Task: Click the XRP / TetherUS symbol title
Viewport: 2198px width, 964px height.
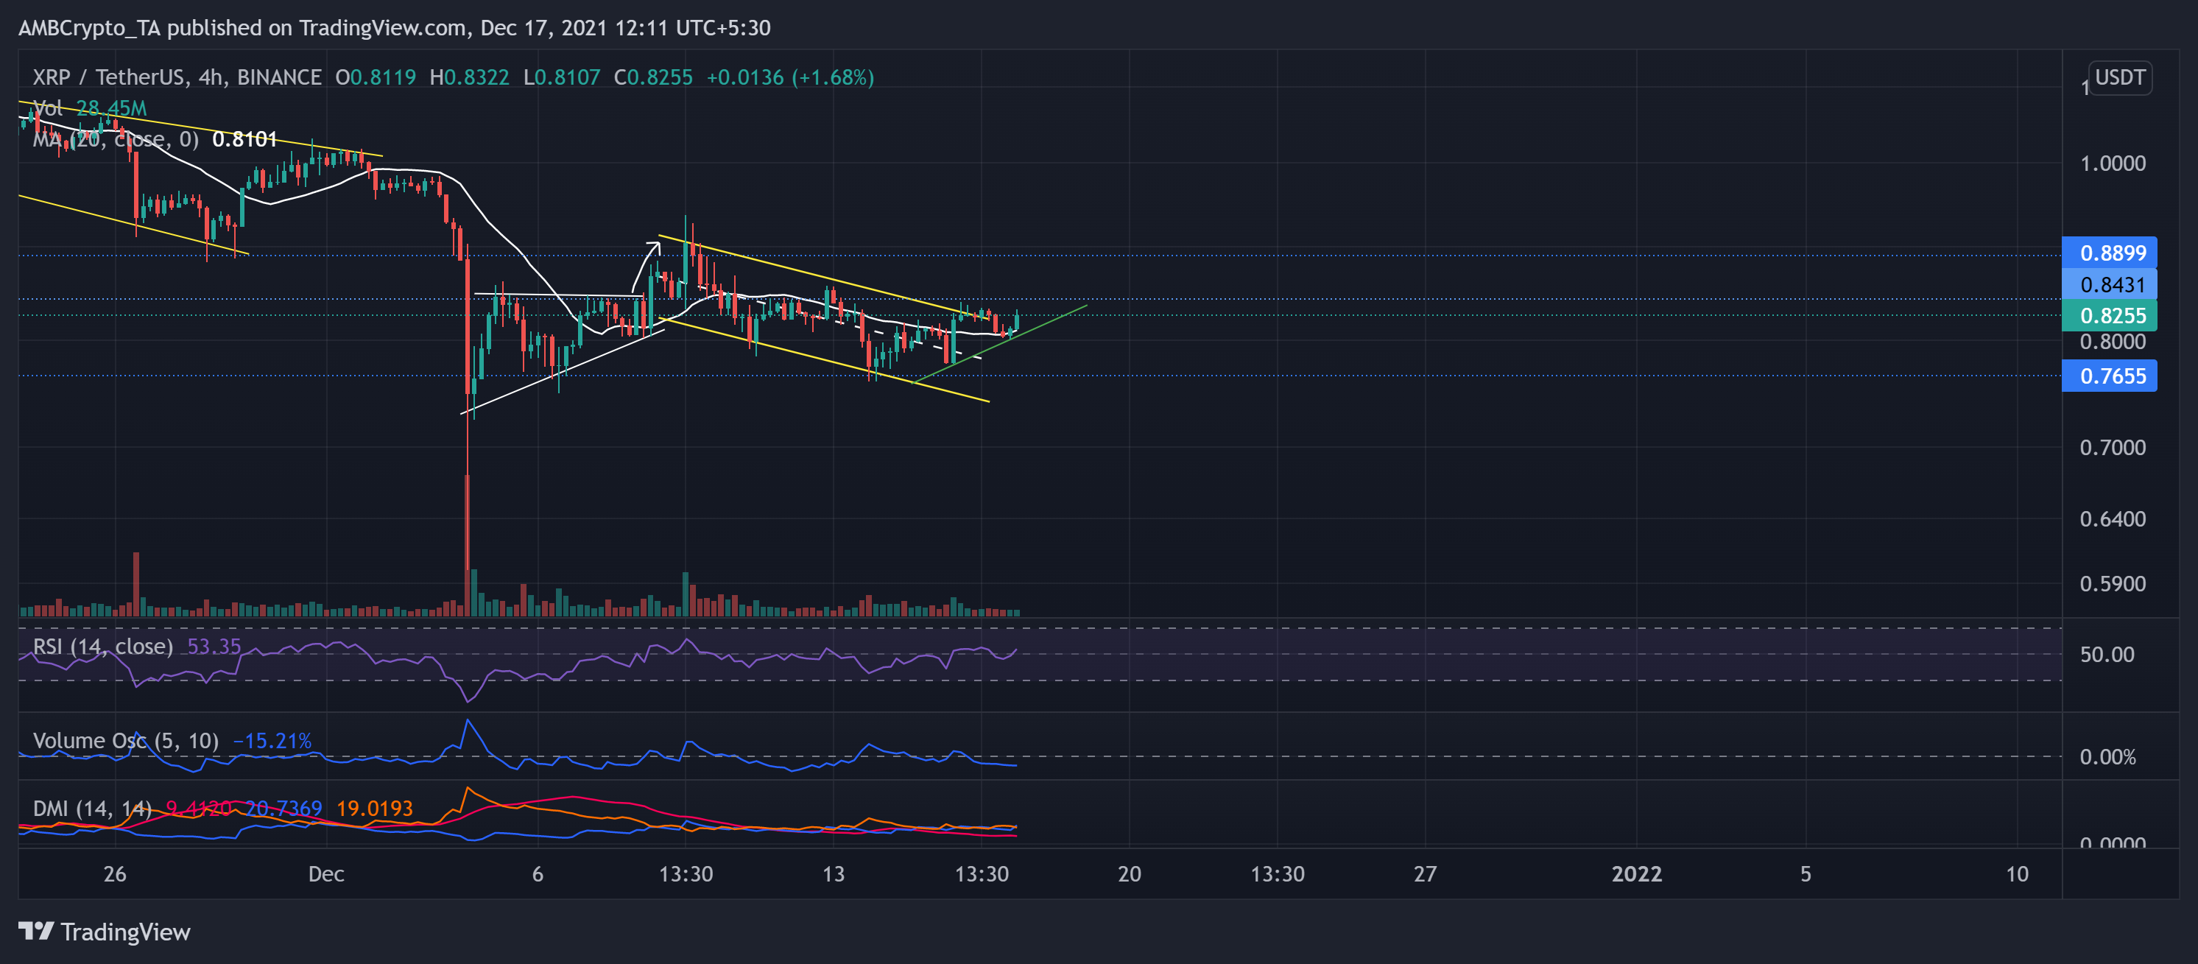Action: click(x=177, y=77)
